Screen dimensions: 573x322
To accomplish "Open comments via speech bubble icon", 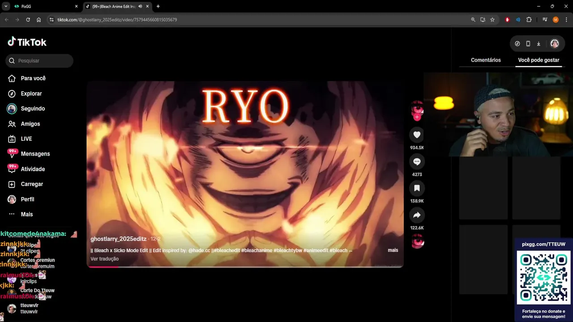I will (417, 161).
